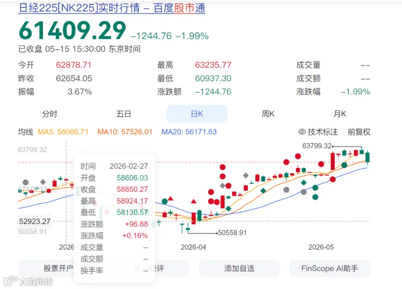Switch to the 五日 chart tab

point(124,114)
